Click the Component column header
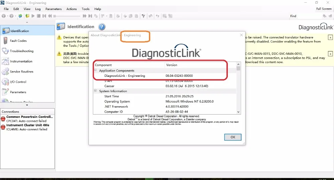Image resolution: width=334 pixels, height=180 pixels. coord(129,65)
